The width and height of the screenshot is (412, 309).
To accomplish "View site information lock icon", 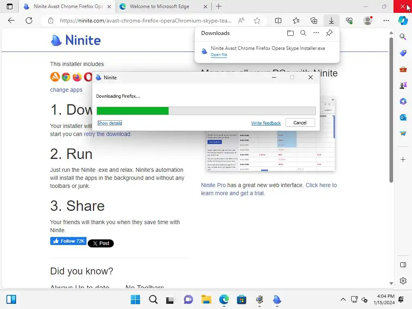I will pos(51,21).
